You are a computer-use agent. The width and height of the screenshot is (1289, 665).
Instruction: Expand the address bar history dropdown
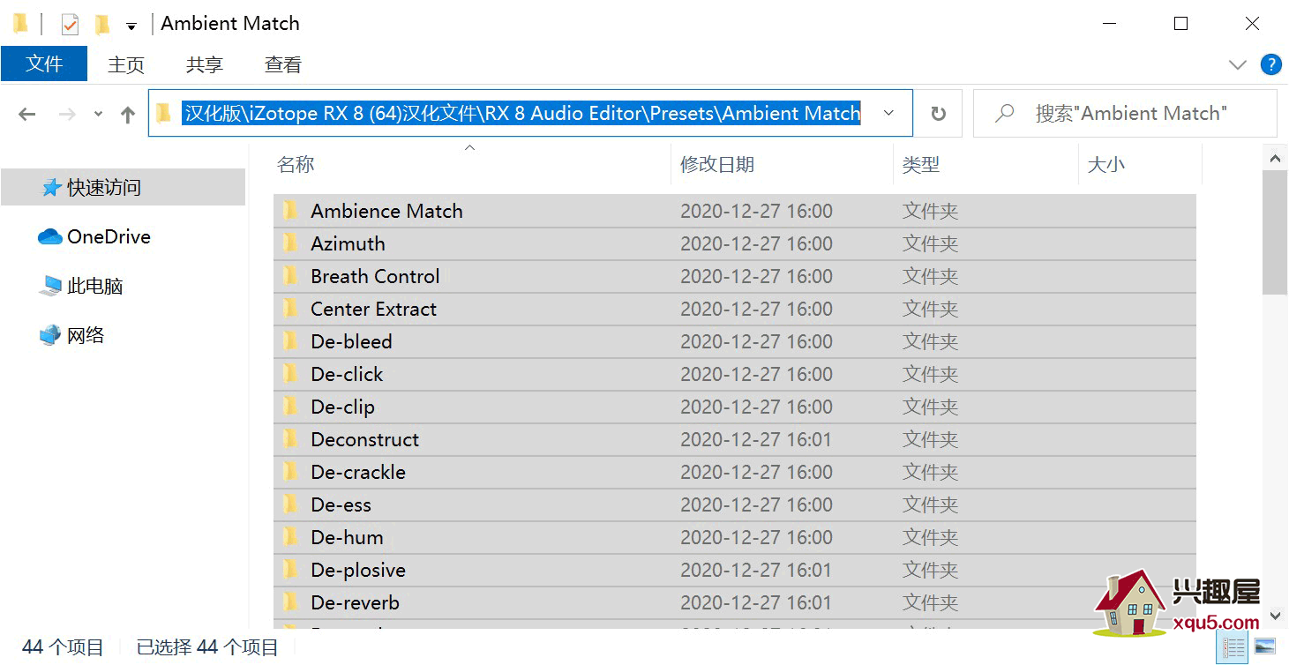[x=889, y=113]
